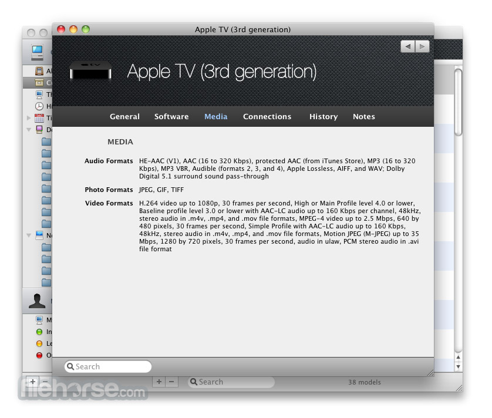Click the Apple TV device image
492x418 pixels.
(x=90, y=70)
